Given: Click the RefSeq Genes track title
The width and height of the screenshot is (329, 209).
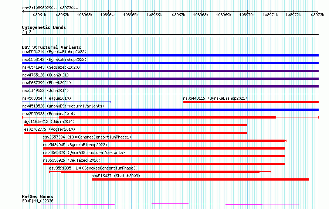Looking at the screenshot, I should click(37, 197).
